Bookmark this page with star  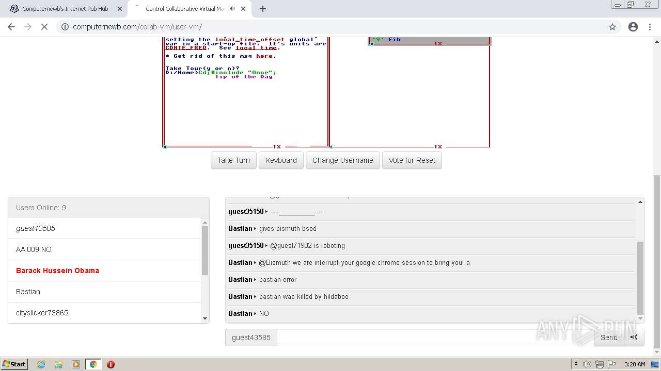tap(612, 27)
